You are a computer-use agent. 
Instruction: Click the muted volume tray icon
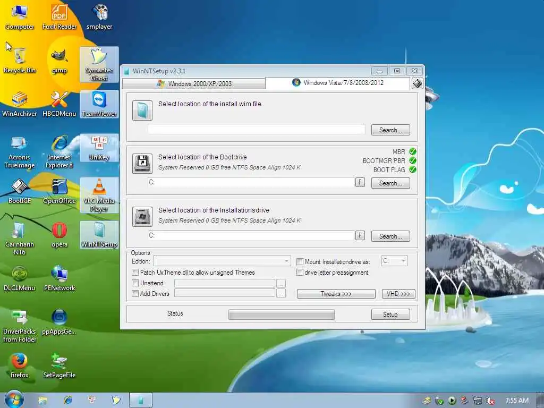490,401
